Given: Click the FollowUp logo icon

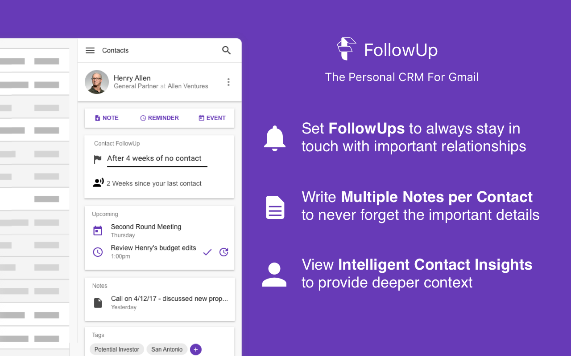Looking at the screenshot, I should [347, 49].
